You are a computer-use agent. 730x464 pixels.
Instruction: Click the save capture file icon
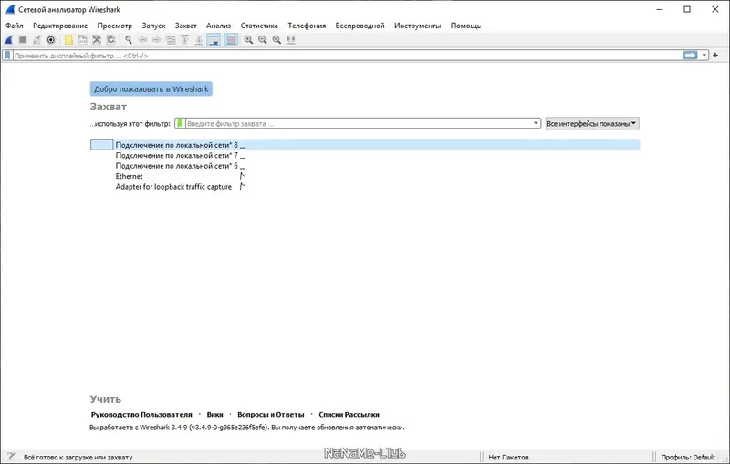tap(82, 40)
